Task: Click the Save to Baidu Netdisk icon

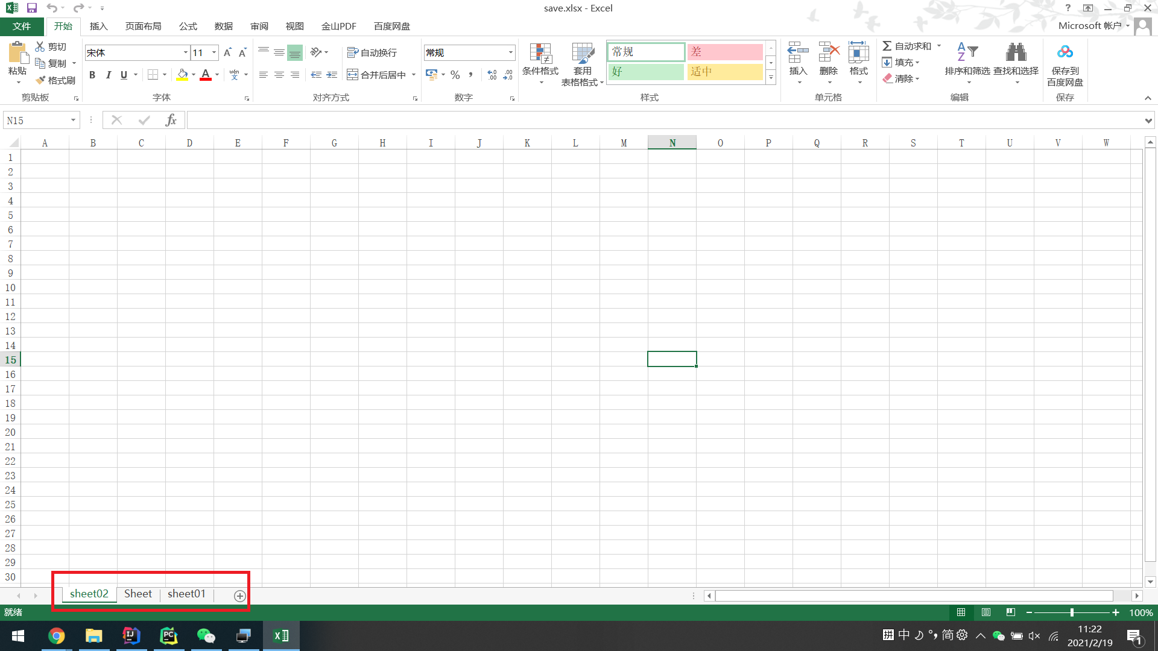Action: [x=1065, y=53]
